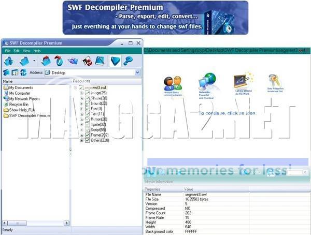Expand the Image(25) tree node

click(82, 93)
